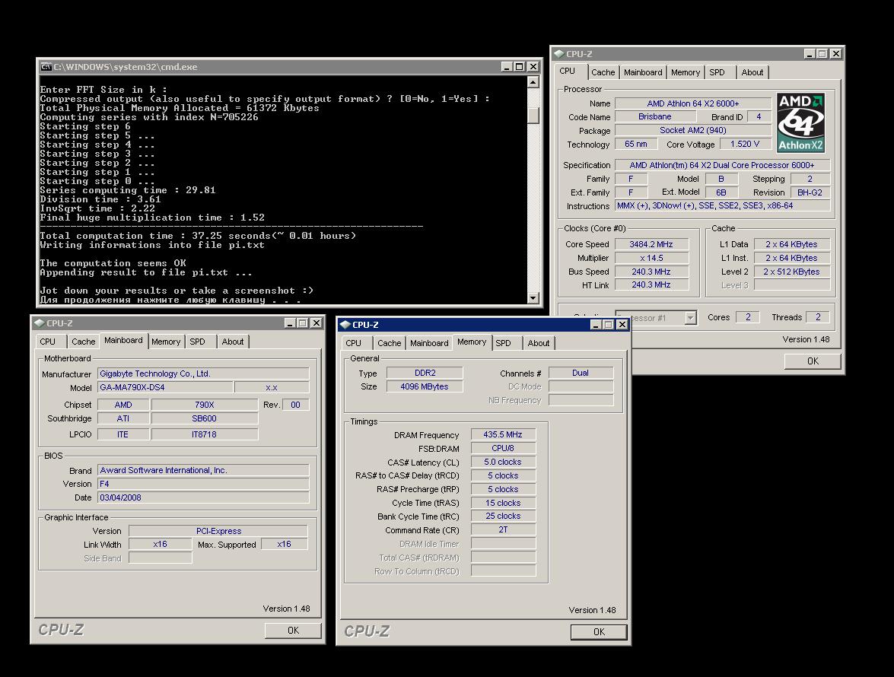Click the Mainboard CPU-Z window title icon
The image size is (894, 677).
40,323
